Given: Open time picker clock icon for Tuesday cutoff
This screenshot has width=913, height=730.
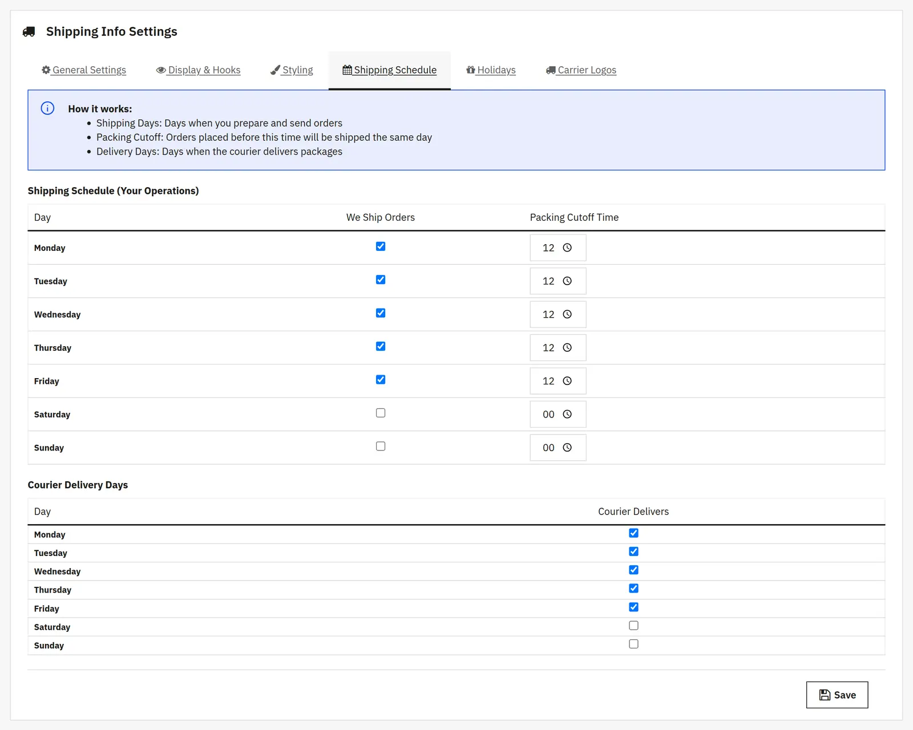Looking at the screenshot, I should coord(567,281).
